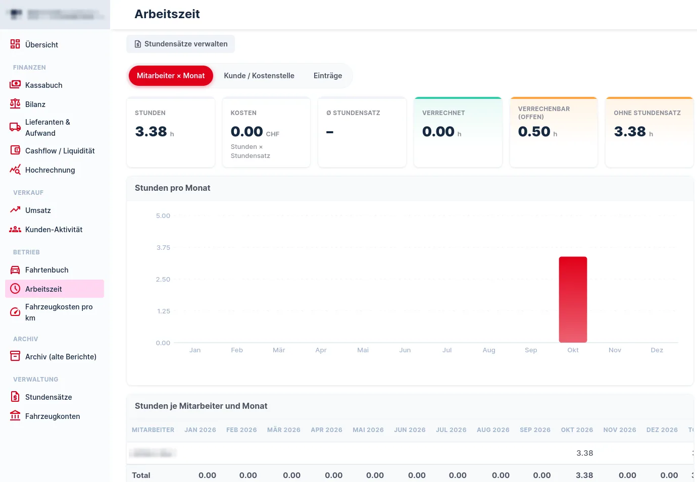The height and width of the screenshot is (482, 697).
Task: Click the Verrechnet summary card
Action: (x=458, y=132)
